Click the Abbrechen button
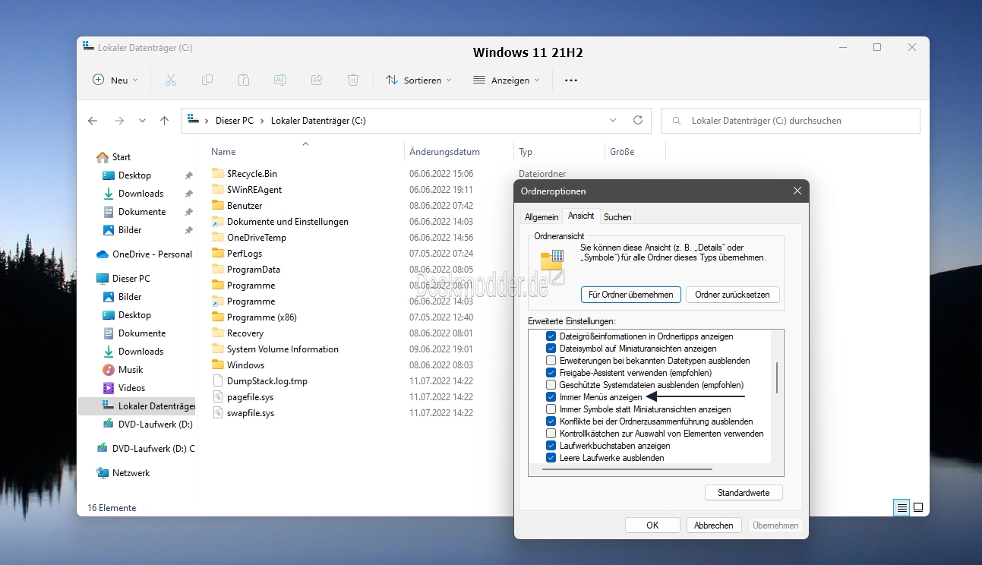Screen dimensions: 982x565 (x=714, y=525)
